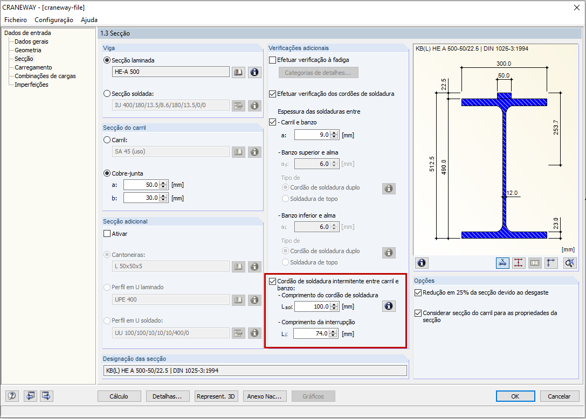This screenshot has width=586, height=419.
Task: Select Secção soldada radio option
Action: (107, 94)
